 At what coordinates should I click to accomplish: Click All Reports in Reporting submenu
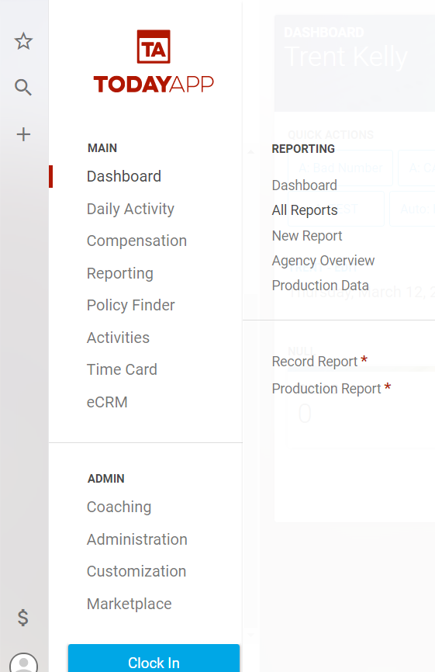(305, 210)
